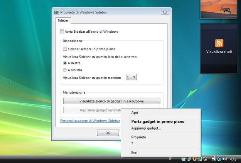
Task: Open Personalizzazione di Windows Sidebar link
Action: (x=90, y=121)
